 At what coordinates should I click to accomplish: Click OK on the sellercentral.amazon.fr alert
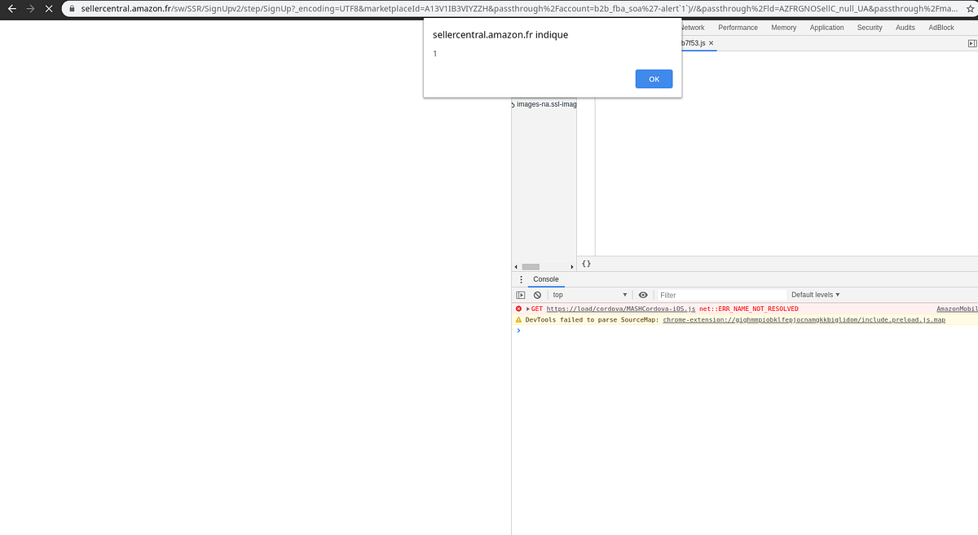[x=653, y=78]
